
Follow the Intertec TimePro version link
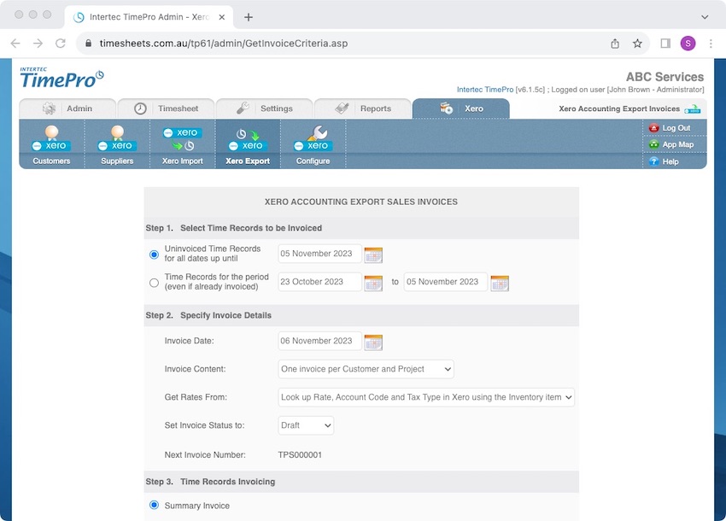485,90
